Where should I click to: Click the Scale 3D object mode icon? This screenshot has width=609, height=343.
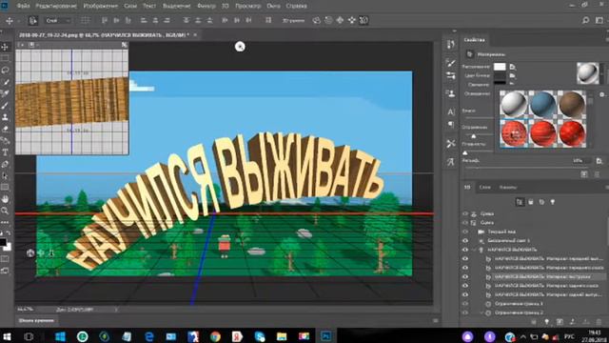(x=363, y=20)
